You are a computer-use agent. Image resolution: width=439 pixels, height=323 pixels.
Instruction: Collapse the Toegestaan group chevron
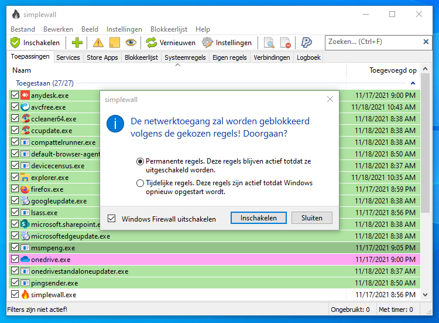click(x=413, y=83)
